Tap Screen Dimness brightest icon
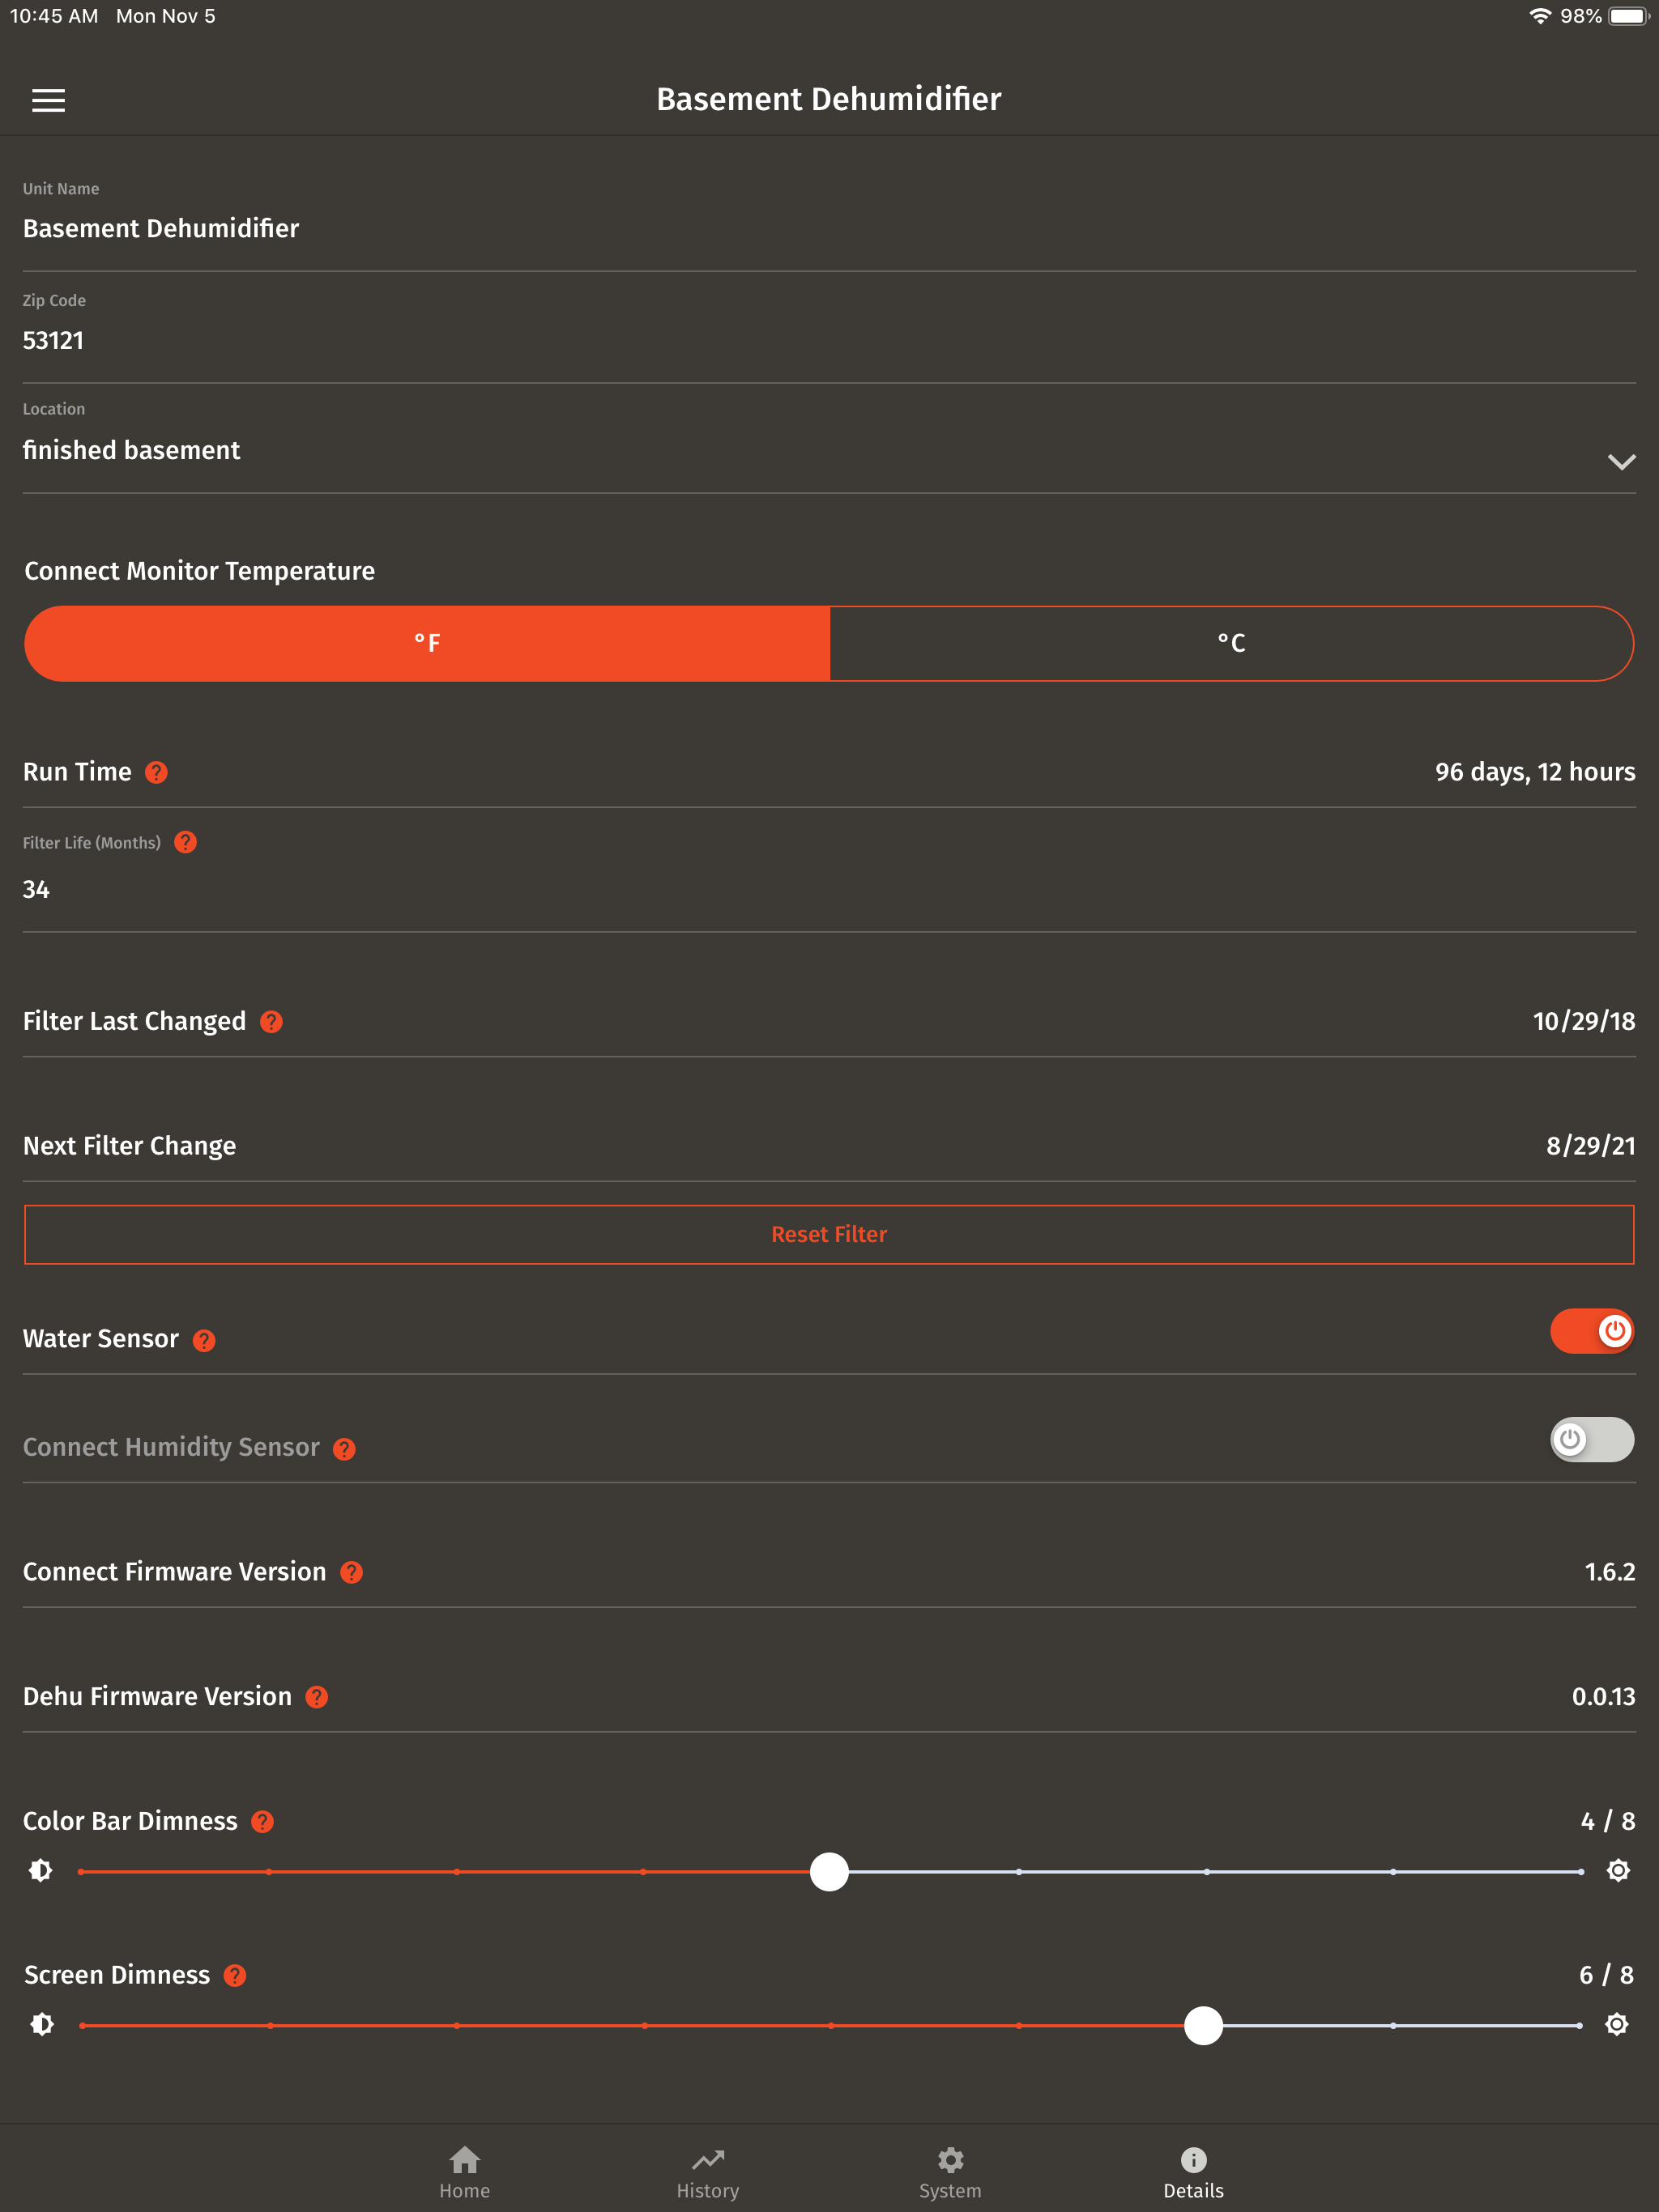This screenshot has width=1659, height=2212. click(x=1617, y=2025)
